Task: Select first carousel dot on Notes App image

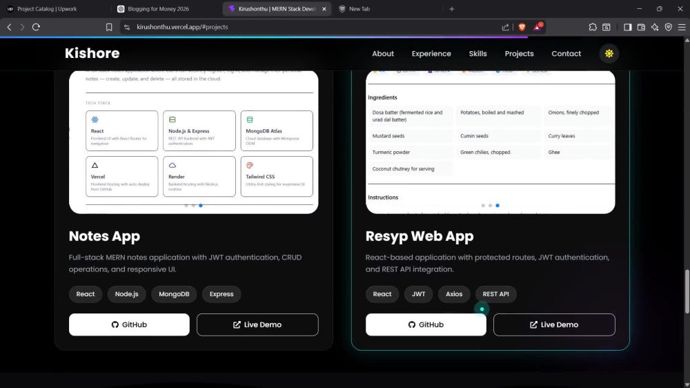Action: [186, 206]
